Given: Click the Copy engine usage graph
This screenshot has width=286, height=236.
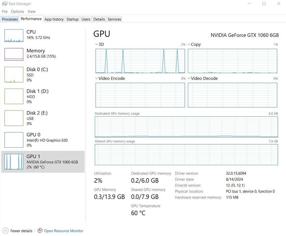Looking at the screenshot, I should [x=232, y=61].
